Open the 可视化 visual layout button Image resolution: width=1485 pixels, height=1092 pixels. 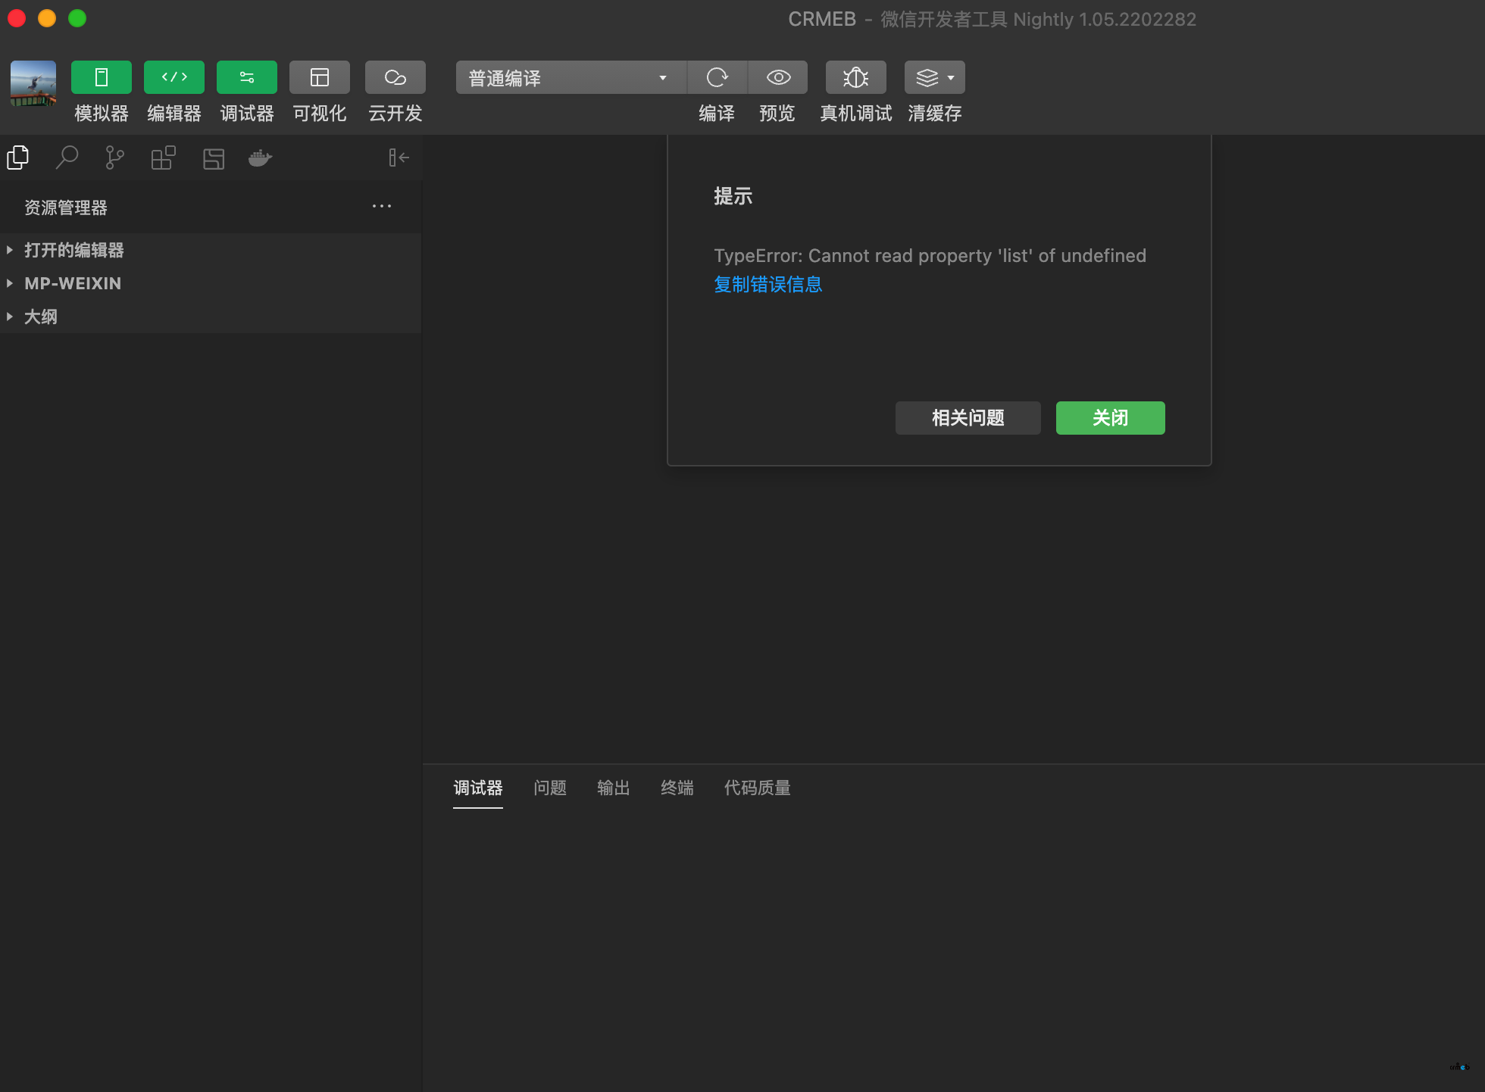click(320, 77)
